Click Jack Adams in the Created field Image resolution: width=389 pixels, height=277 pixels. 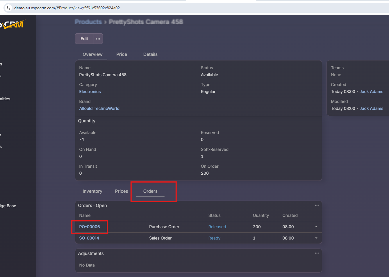(x=371, y=92)
